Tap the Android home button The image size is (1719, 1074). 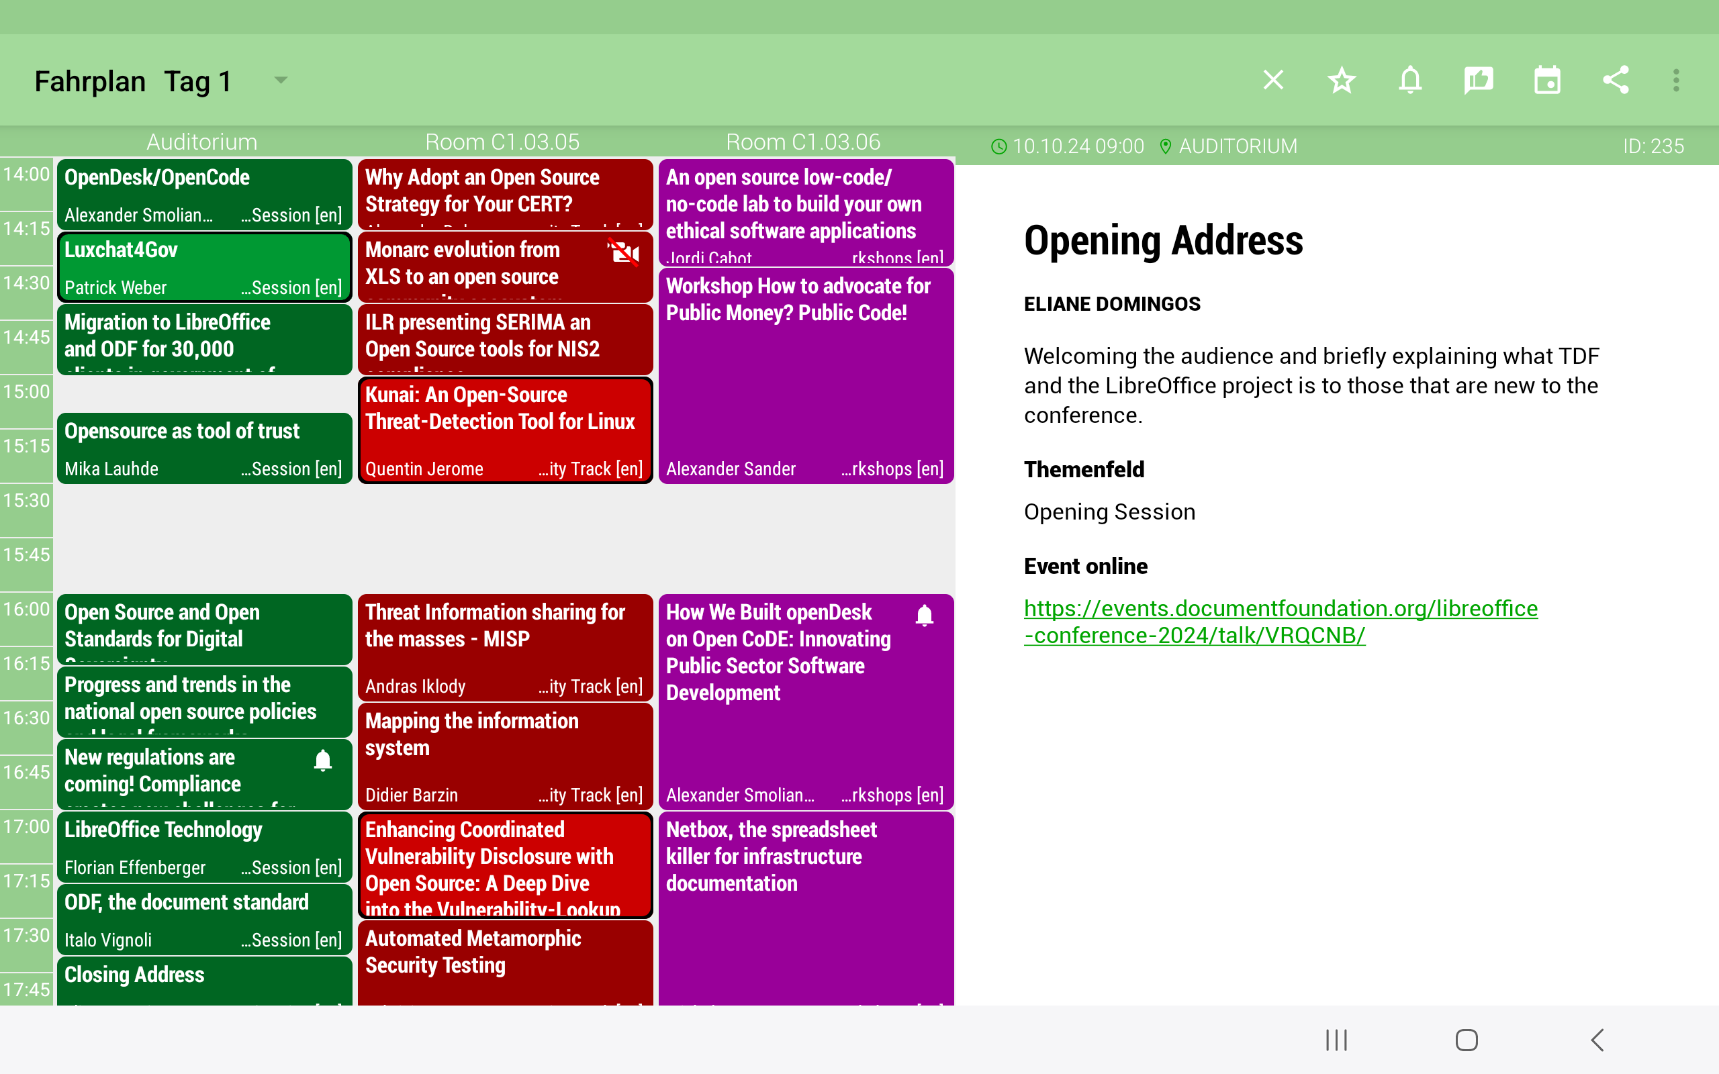click(1467, 1040)
